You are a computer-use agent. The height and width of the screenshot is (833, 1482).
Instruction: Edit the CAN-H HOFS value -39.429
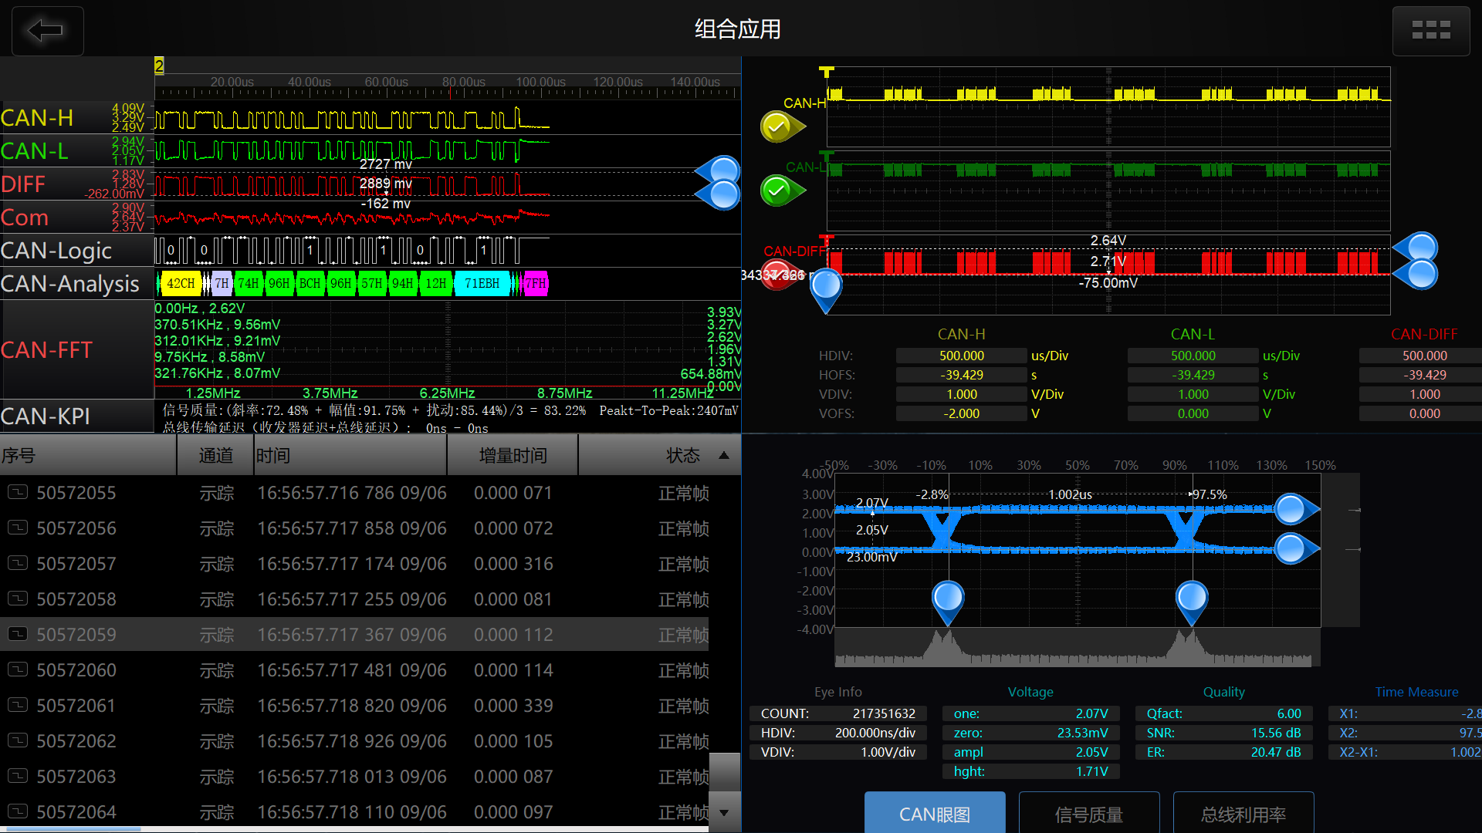coord(962,375)
